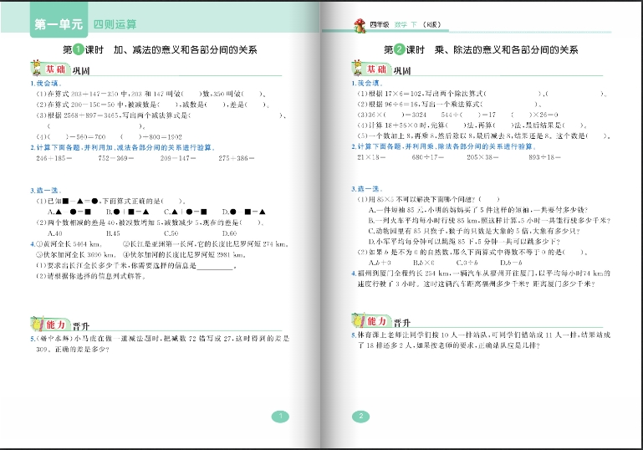
Task: Click the giraffe icon beside right-page 基础巩固
Action: pos(360,68)
